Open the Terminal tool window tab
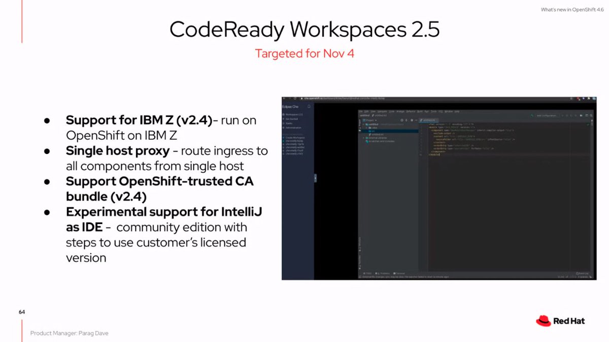609x342 pixels. [400, 273]
